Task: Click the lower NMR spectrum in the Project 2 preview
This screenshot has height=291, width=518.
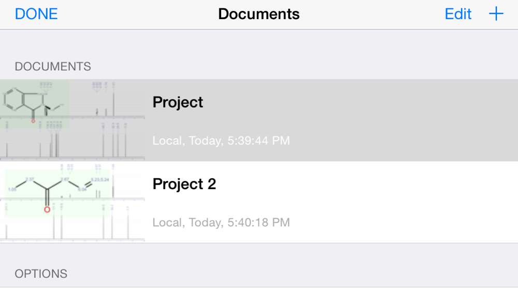Action: tap(73, 221)
